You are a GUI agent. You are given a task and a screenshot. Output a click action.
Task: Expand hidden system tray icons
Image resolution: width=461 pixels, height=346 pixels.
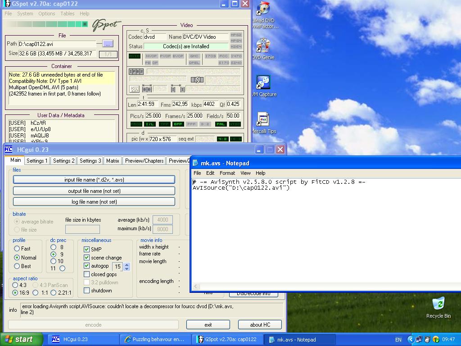click(x=411, y=340)
